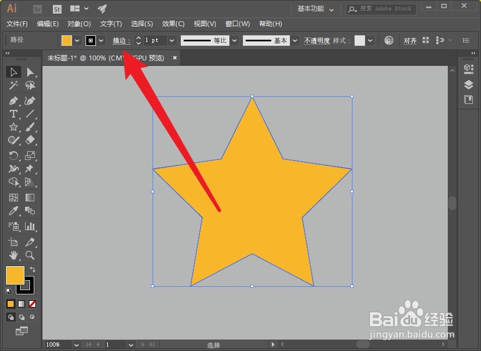Open the zoom level dropdown
The image size is (481, 351).
[x=76, y=345]
